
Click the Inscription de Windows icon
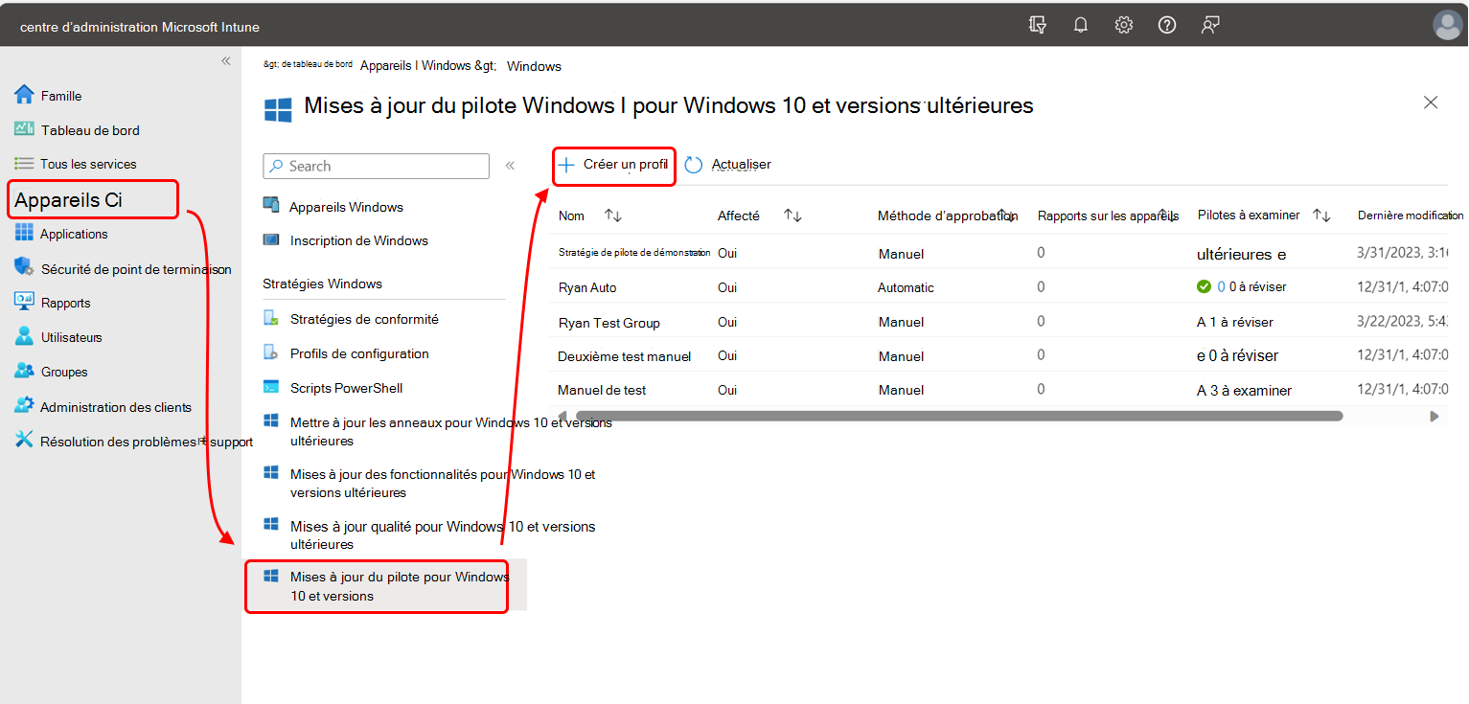click(271, 239)
